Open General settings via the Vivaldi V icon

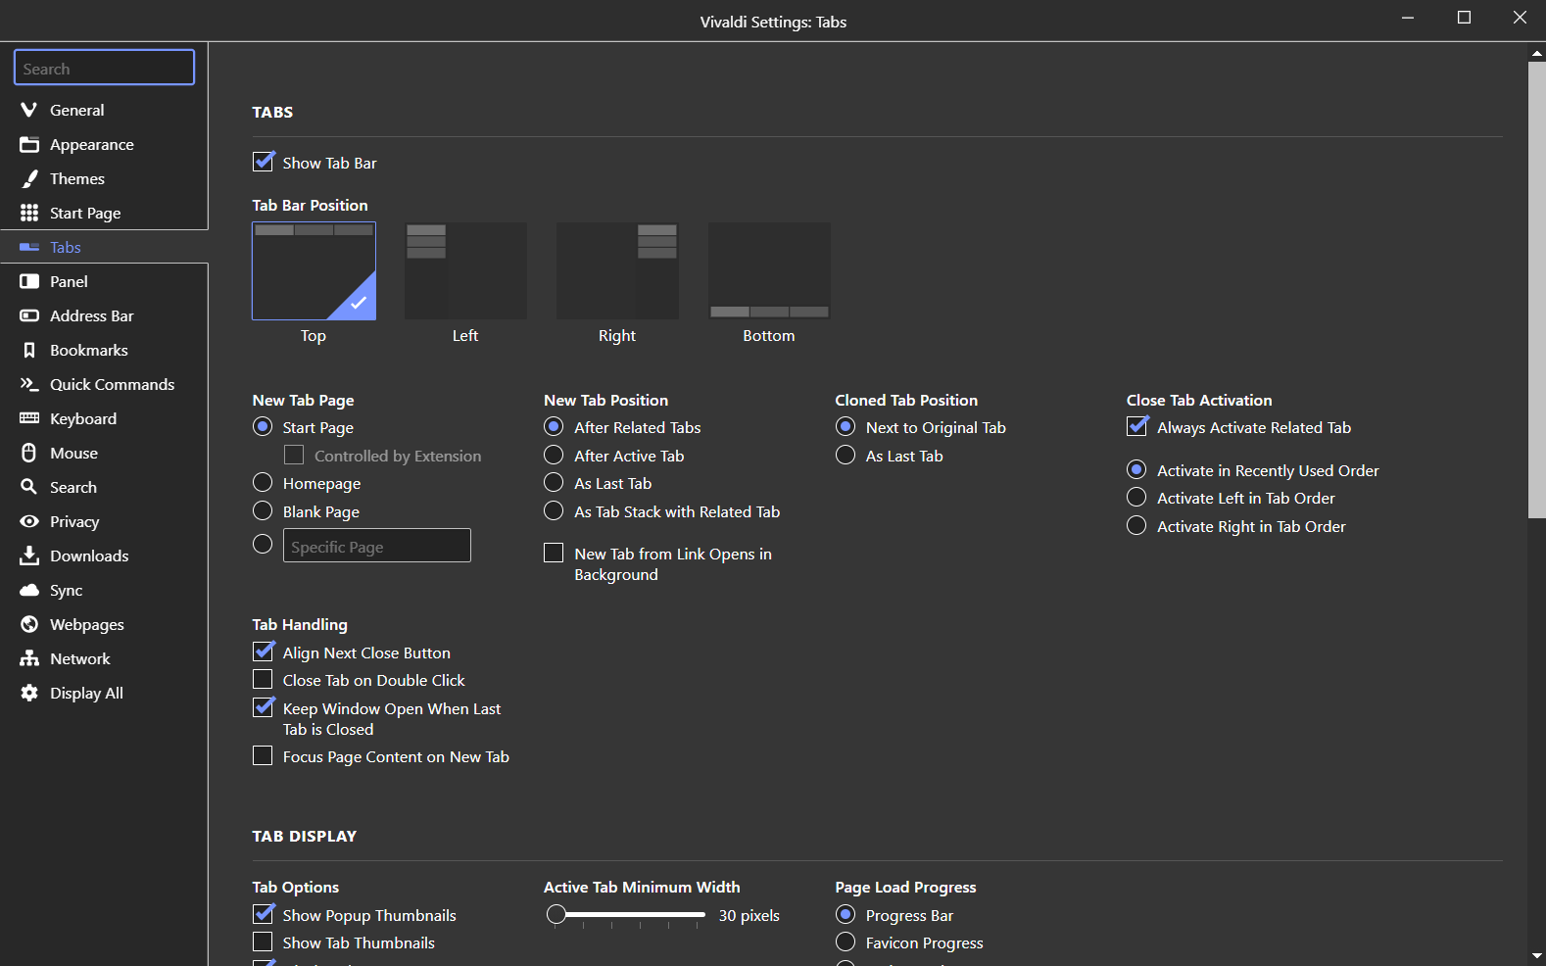tap(29, 110)
